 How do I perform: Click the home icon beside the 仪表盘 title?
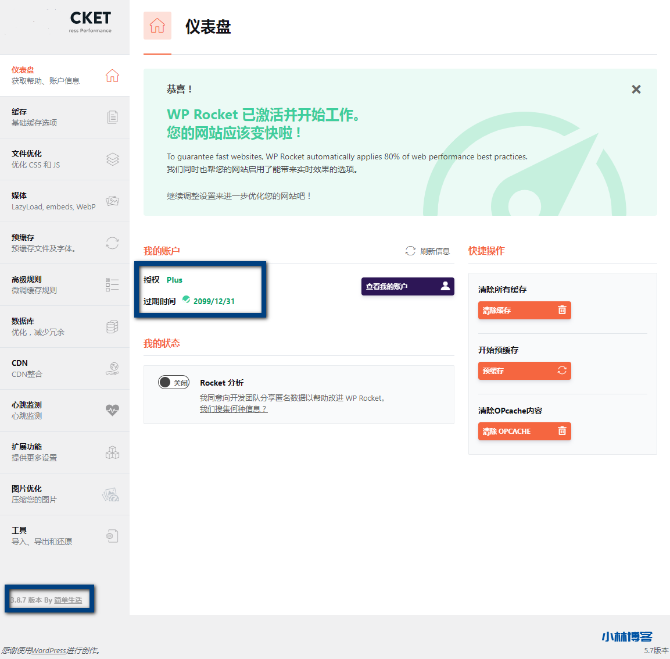pyautogui.click(x=157, y=26)
